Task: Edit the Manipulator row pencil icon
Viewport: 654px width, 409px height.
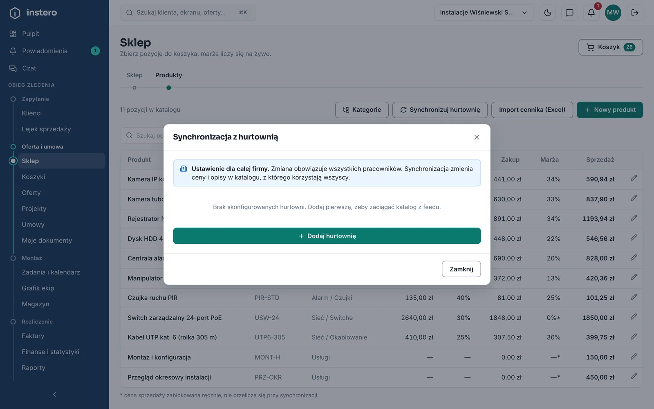Action: [x=634, y=277]
